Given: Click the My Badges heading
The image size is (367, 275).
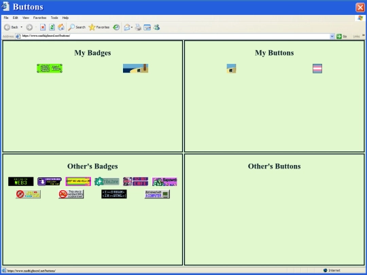Looking at the screenshot, I should pyautogui.click(x=92, y=53).
